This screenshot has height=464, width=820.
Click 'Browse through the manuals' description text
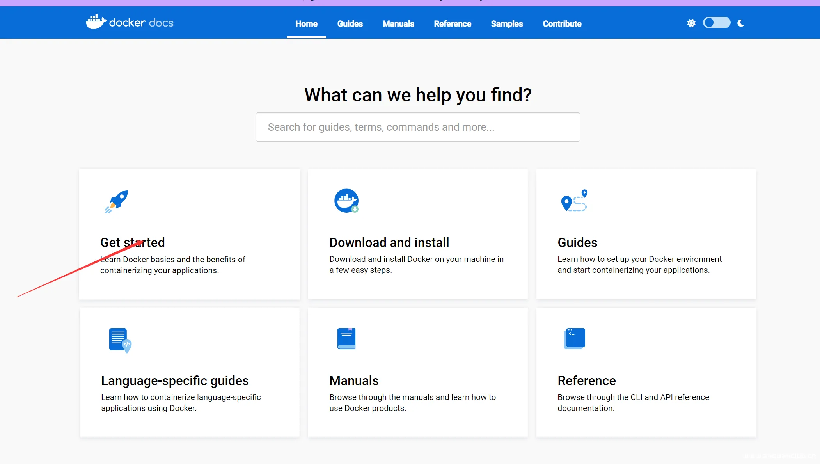(x=412, y=402)
